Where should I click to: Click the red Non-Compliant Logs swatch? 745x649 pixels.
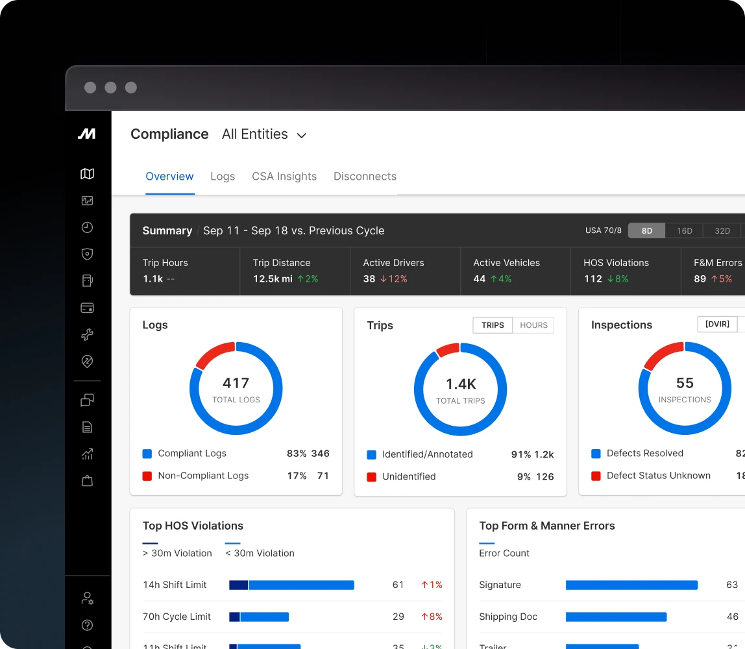click(x=147, y=476)
